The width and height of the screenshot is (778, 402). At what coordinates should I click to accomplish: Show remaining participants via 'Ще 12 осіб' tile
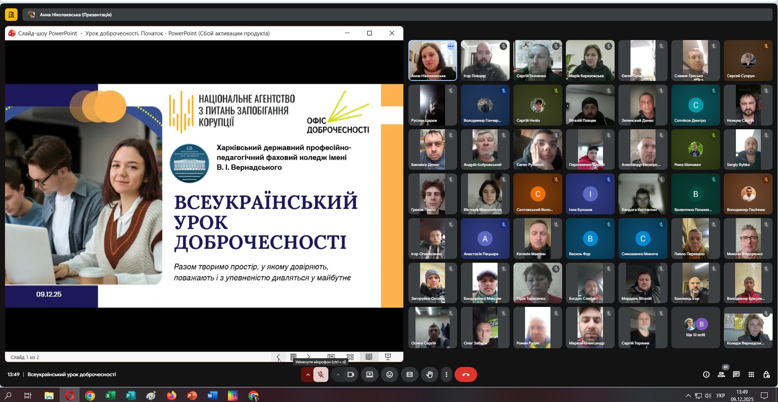pyautogui.click(x=695, y=327)
